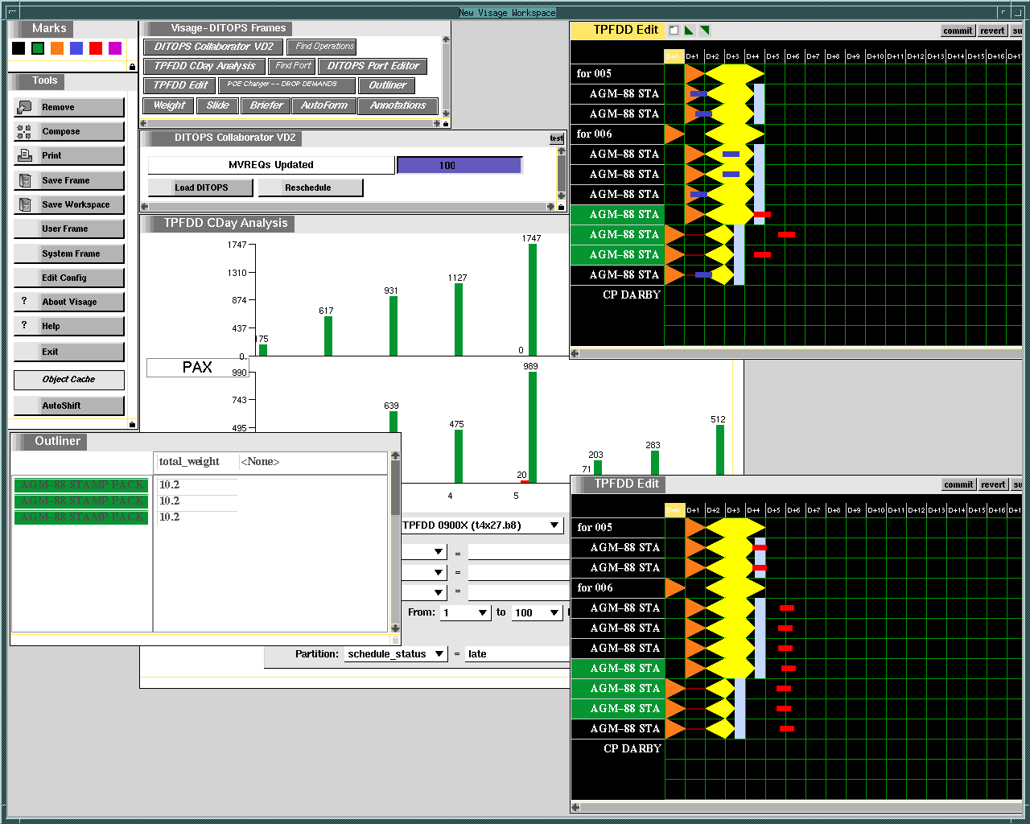The height and width of the screenshot is (824, 1030).
Task: Click the late Partition value field
Action: pyautogui.click(x=517, y=654)
